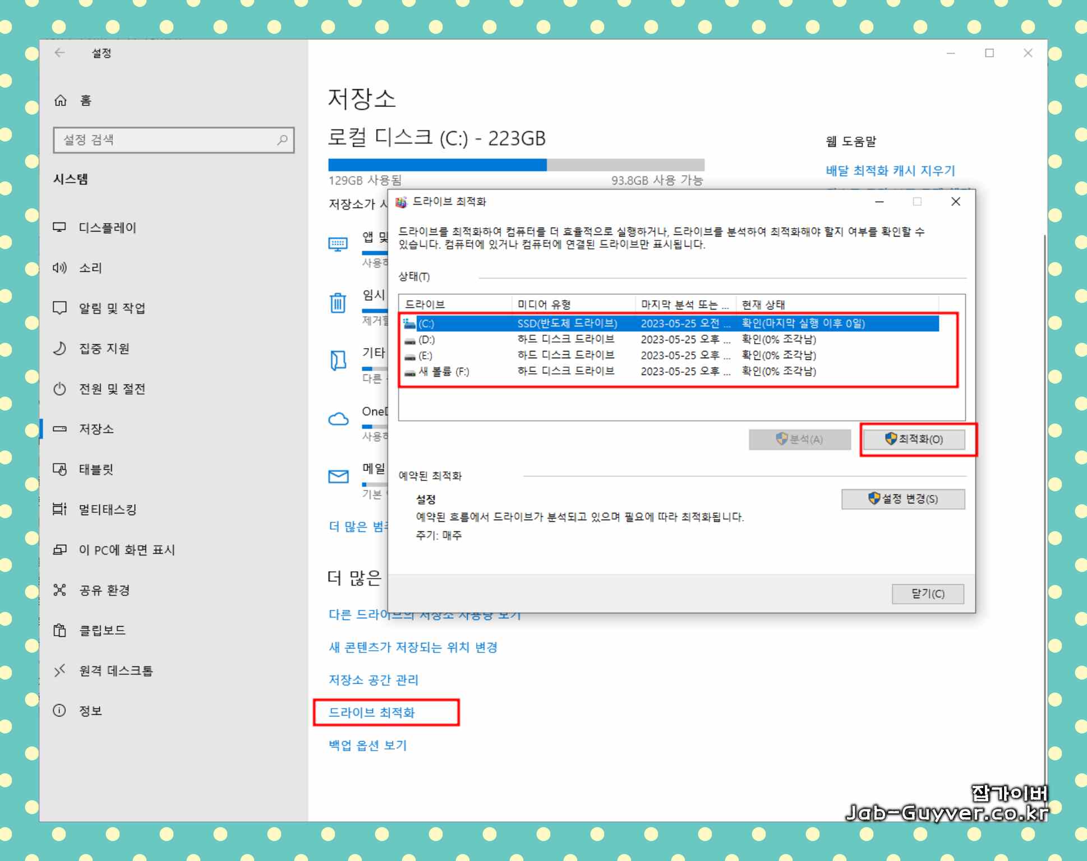The height and width of the screenshot is (861, 1087).
Task: Click the 최적화(O) optimize button
Action: 914,439
